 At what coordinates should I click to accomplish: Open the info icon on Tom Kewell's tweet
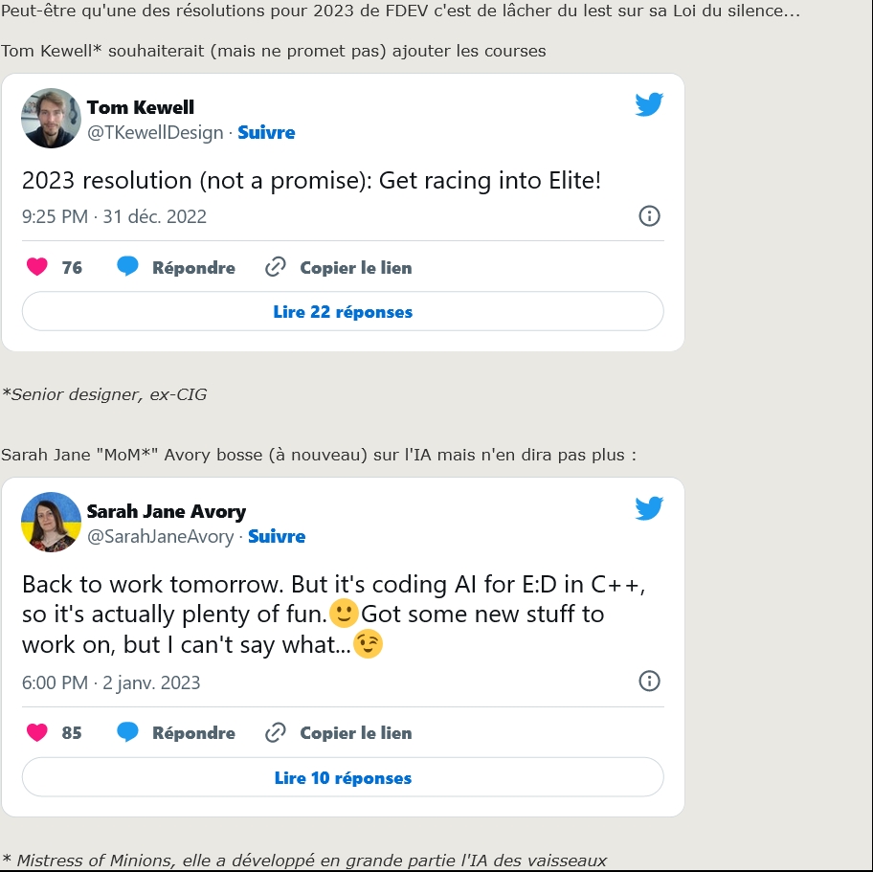649,215
